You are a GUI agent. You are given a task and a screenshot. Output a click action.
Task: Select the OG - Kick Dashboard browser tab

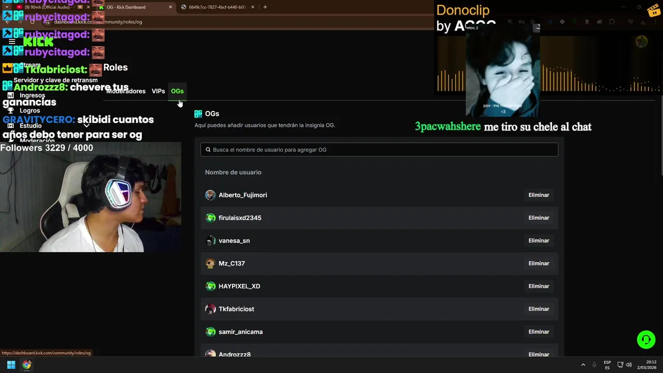pyautogui.click(x=135, y=7)
